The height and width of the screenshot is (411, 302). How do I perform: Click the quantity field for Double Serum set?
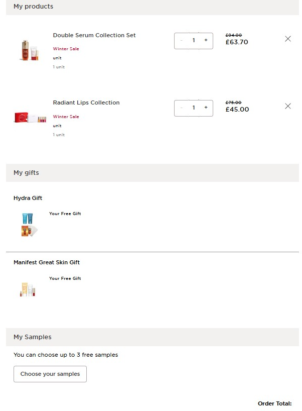(194, 40)
